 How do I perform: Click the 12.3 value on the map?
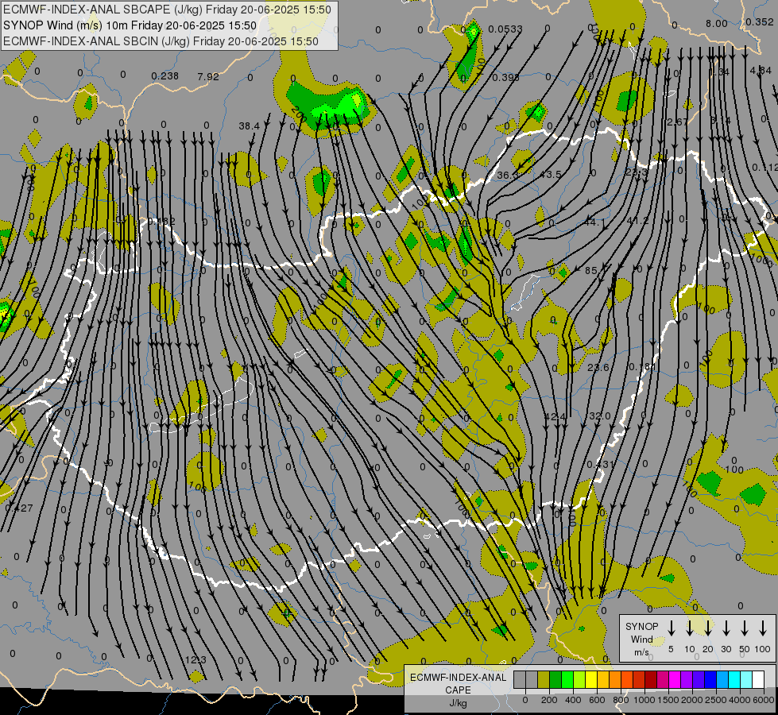click(195, 659)
